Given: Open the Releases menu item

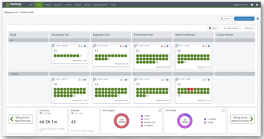Looking at the screenshot, I should (x=48, y=5).
